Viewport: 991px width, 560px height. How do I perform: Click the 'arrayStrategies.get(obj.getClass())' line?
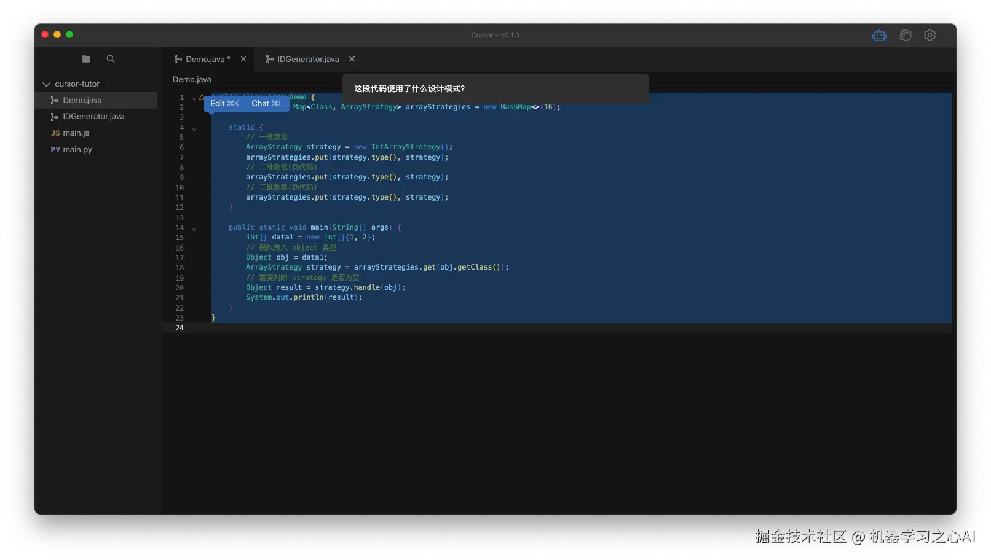point(377,268)
